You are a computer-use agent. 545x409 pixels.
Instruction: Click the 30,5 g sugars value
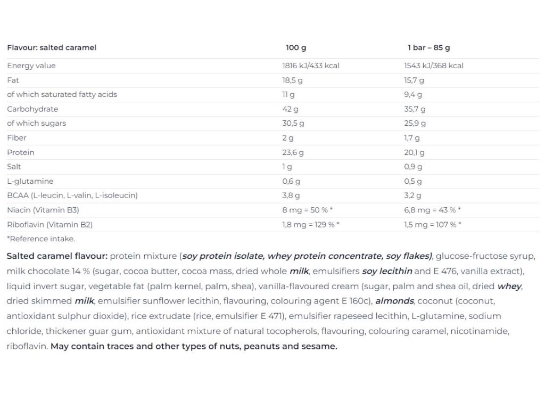pos(293,123)
